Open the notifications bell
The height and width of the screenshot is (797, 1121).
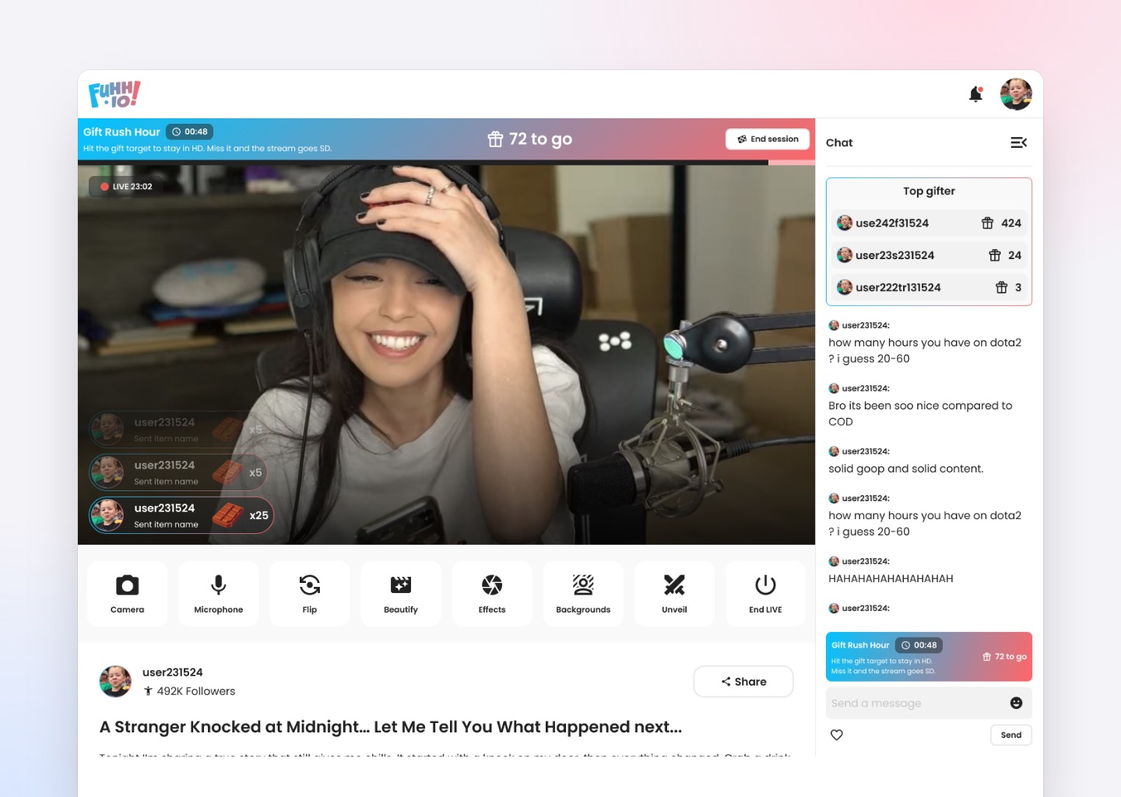975,94
